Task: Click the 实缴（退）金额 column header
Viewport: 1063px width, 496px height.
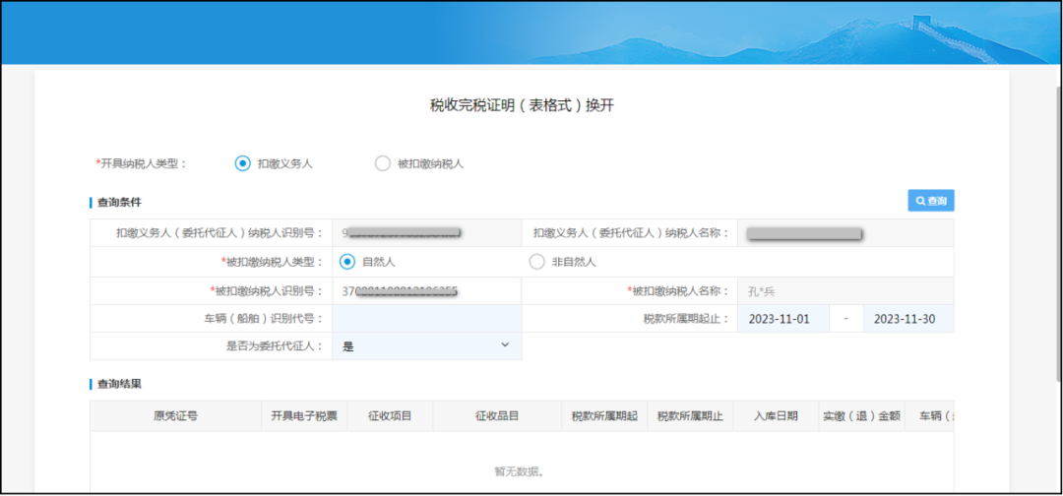Action: 861,416
